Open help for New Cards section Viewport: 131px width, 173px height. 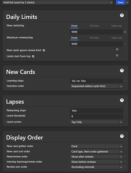point(122,71)
